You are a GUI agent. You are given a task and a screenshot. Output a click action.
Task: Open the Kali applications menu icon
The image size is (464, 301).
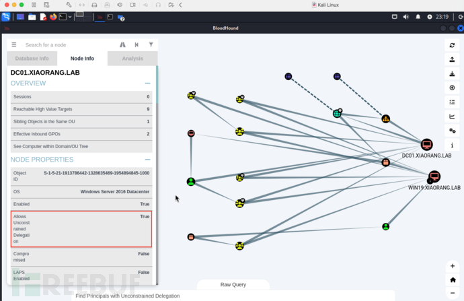[6, 17]
